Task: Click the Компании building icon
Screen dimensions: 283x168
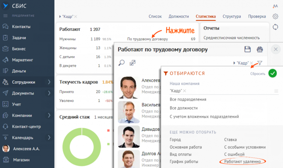Action: pos(6,115)
